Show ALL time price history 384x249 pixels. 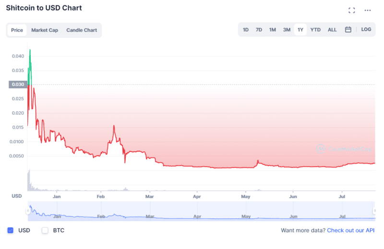pos(332,30)
